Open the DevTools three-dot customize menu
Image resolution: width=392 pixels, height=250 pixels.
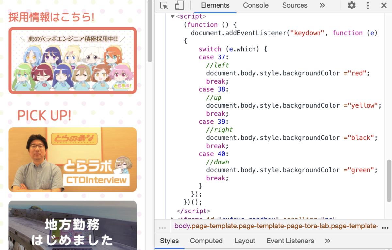click(368, 5)
